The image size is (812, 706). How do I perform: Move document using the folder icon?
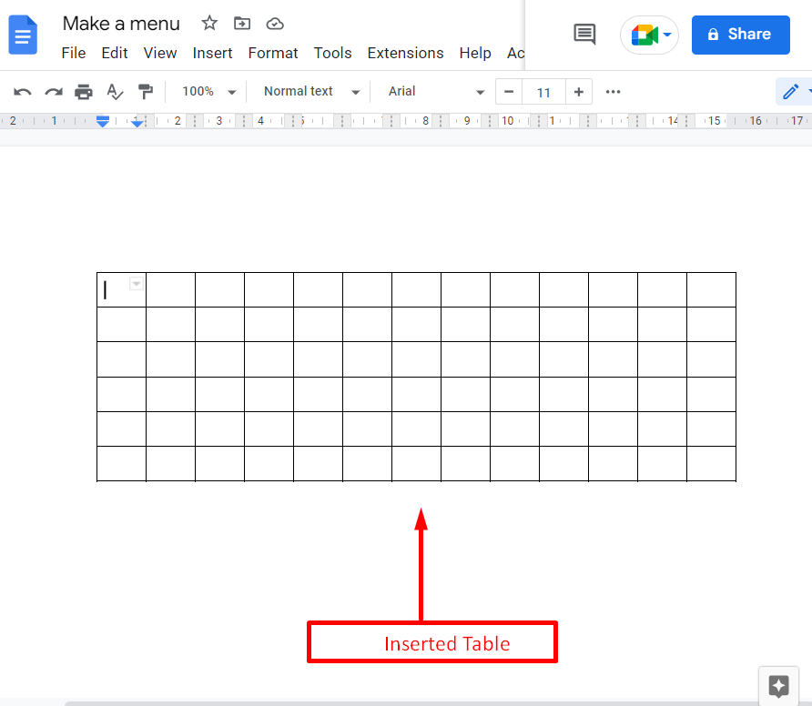[x=242, y=24]
